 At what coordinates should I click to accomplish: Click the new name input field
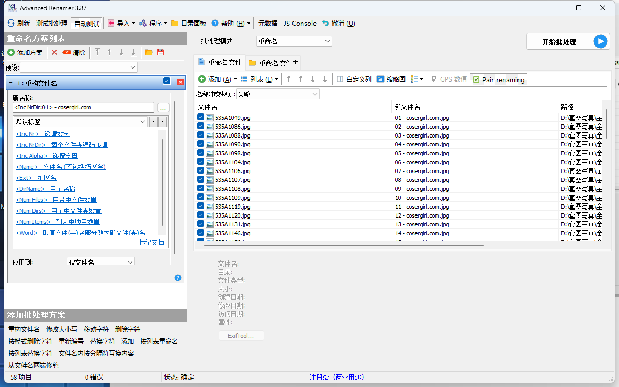(x=84, y=107)
